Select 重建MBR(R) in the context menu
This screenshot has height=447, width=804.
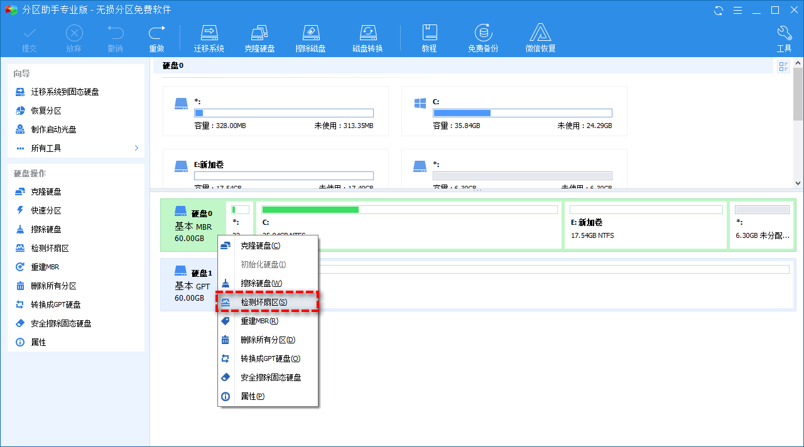(x=268, y=321)
